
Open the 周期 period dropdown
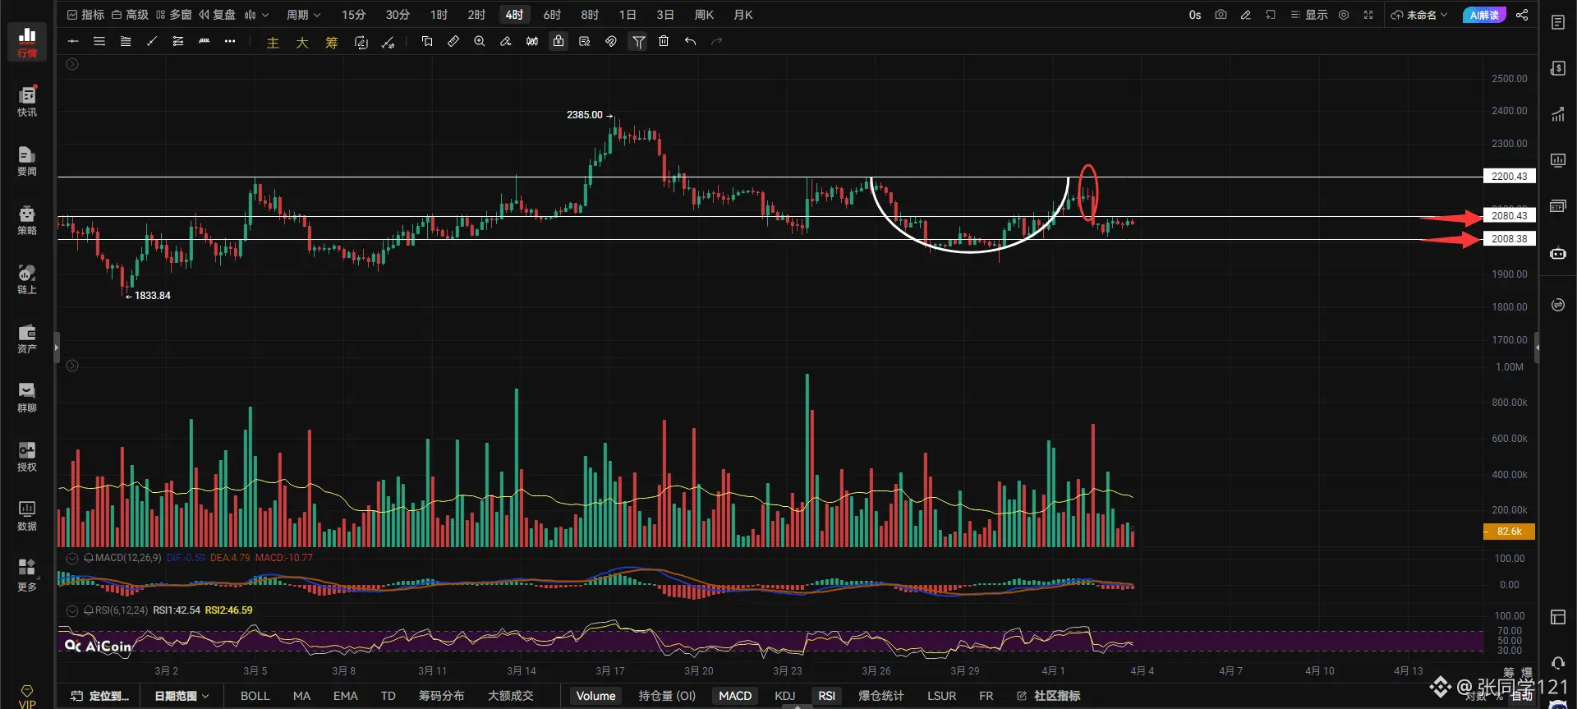(303, 15)
